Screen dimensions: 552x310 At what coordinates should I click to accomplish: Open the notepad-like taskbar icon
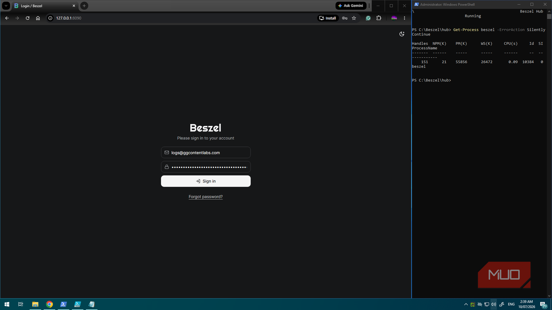92,304
